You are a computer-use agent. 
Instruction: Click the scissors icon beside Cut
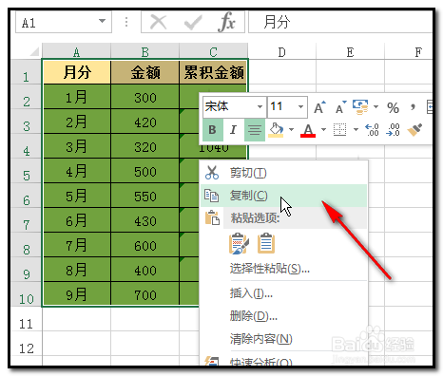click(212, 173)
